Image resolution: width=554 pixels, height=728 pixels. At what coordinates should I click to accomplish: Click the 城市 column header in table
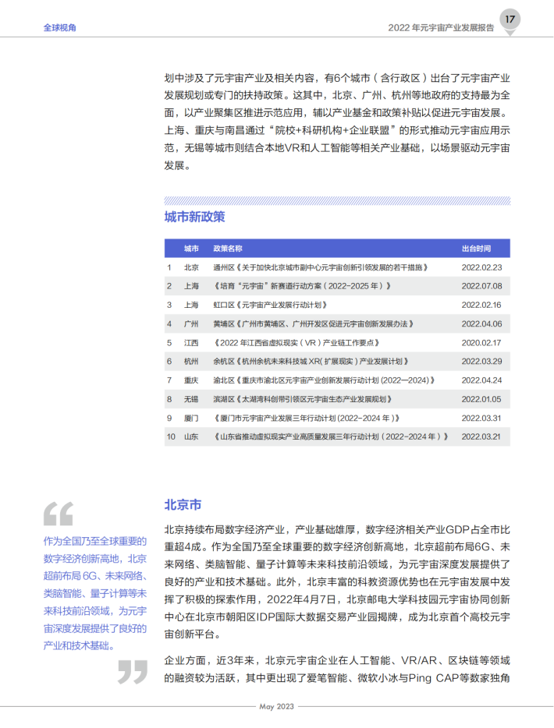pyautogui.click(x=191, y=249)
